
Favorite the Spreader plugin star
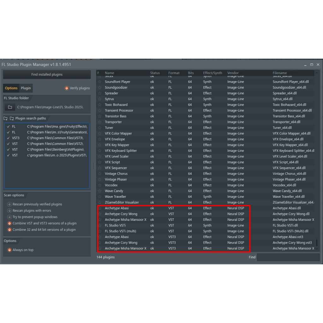pos(100,93)
